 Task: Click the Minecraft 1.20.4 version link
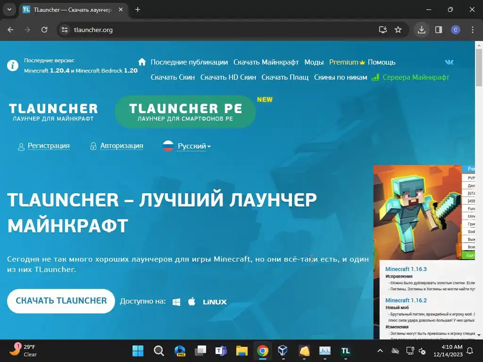click(47, 71)
